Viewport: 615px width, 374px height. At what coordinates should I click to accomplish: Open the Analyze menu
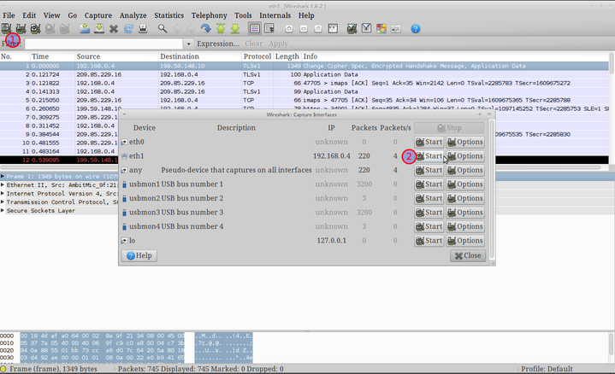(x=133, y=15)
